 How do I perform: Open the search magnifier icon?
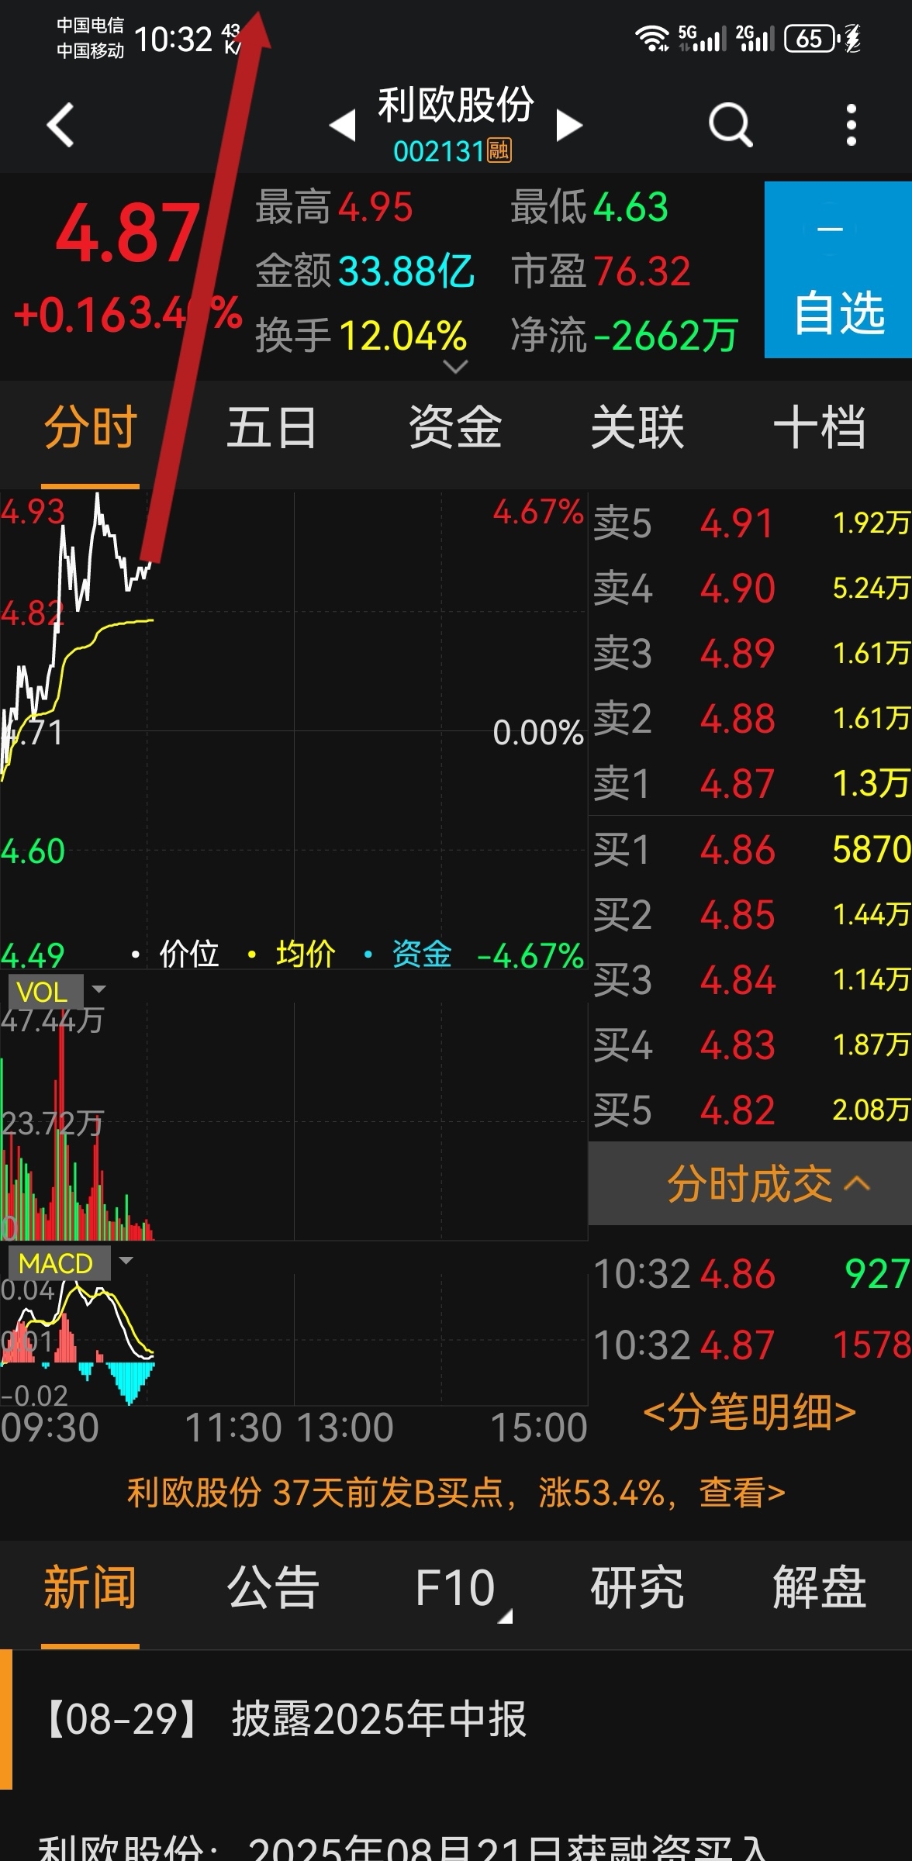[x=731, y=124]
